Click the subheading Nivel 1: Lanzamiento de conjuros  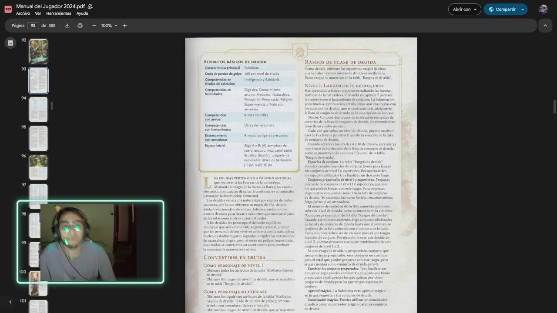(344, 86)
